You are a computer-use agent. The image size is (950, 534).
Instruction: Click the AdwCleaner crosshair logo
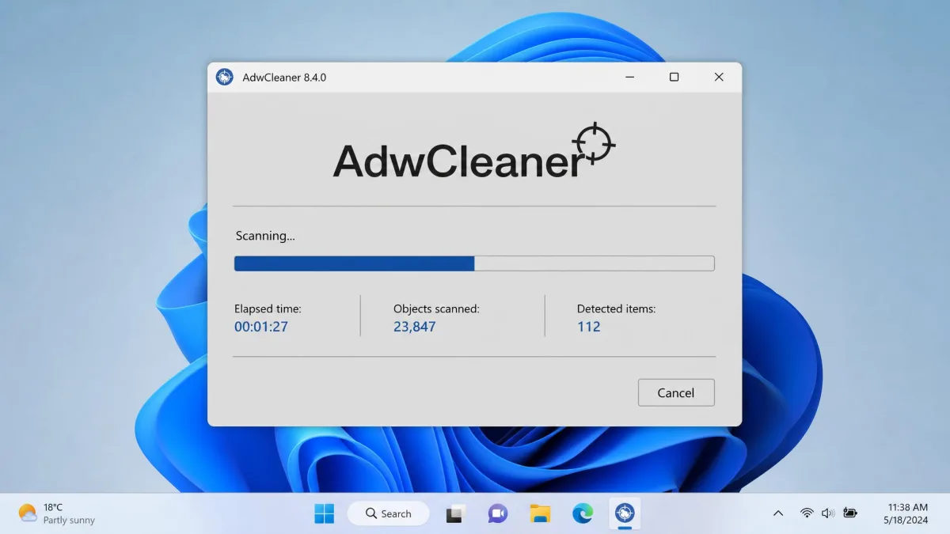(x=593, y=143)
